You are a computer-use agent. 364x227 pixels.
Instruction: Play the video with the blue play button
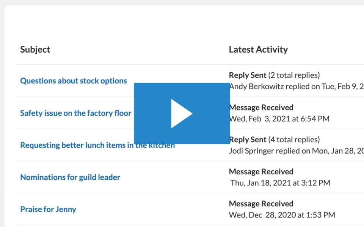pyautogui.click(x=182, y=113)
